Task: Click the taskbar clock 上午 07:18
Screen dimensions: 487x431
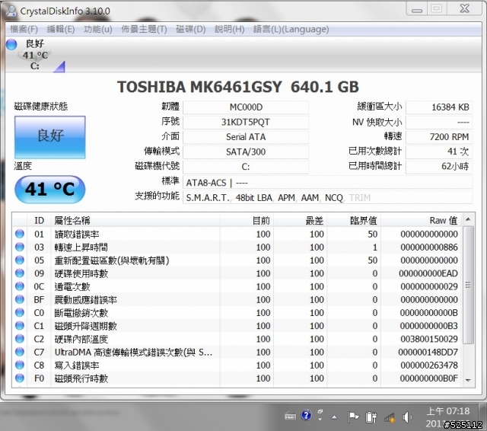Action: tap(448, 411)
